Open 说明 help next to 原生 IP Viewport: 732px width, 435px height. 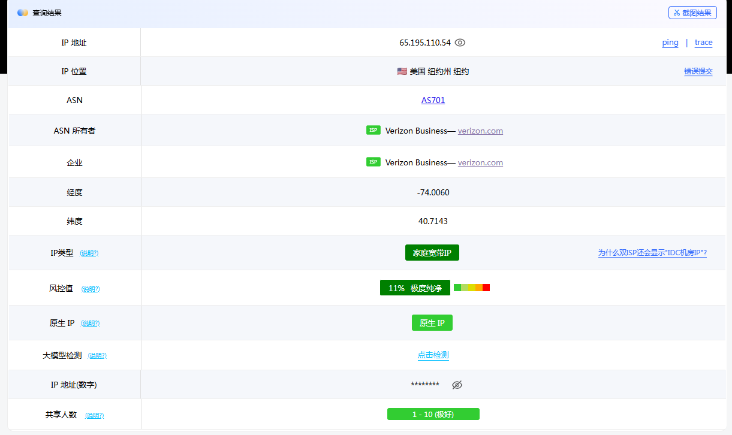tap(91, 324)
